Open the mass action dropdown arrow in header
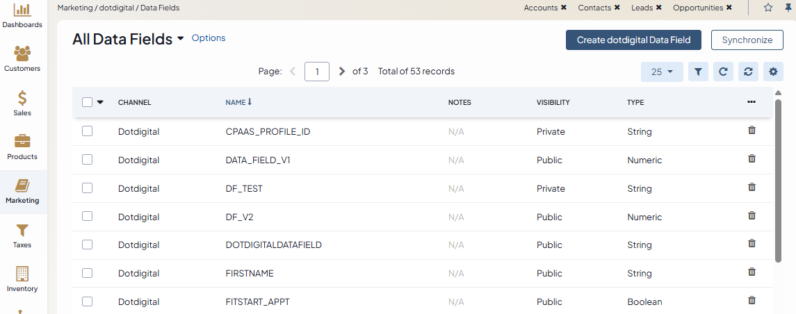Screen dimensions: 796x314 tap(100, 102)
